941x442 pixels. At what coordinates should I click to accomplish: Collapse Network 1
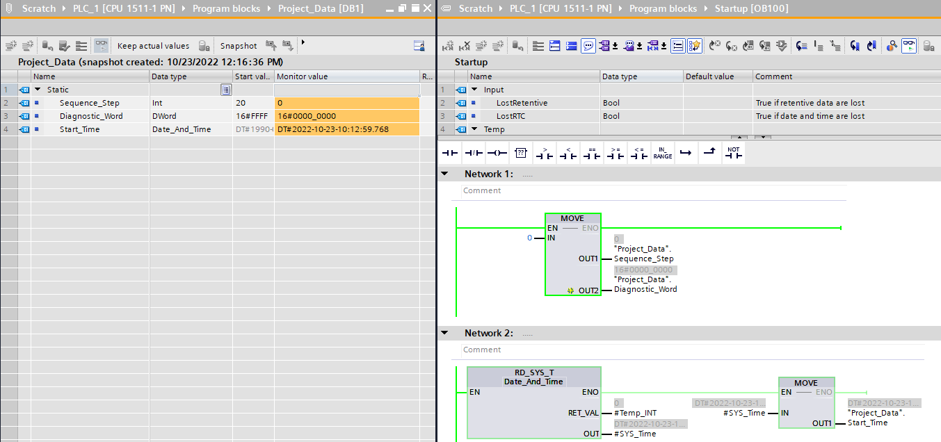[445, 174]
